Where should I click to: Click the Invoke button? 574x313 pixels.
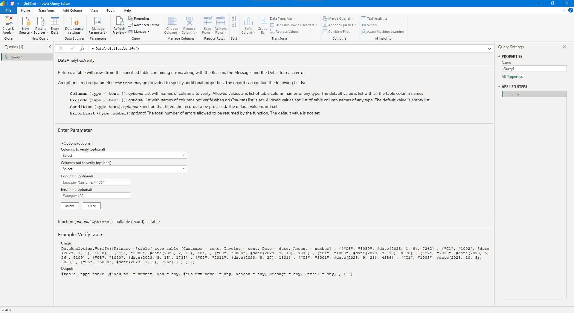[70, 206]
